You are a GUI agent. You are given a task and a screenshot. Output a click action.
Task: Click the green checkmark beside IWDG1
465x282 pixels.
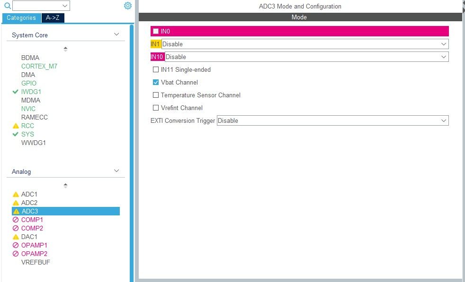[x=16, y=92]
